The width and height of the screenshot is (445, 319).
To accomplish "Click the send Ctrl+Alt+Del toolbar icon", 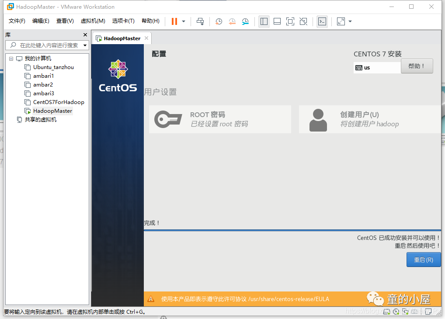I will (x=200, y=21).
